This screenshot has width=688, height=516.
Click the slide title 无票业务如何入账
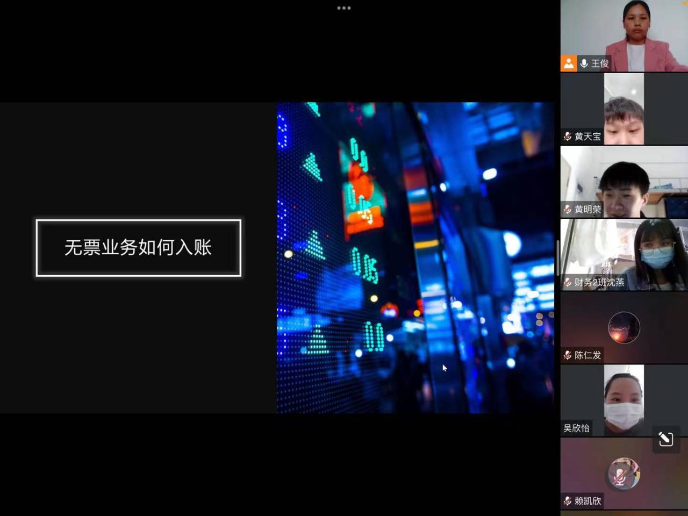coord(138,248)
